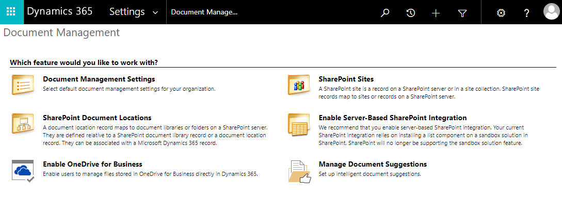Click description beginning "A document location record maps"
Screen dimensions: 562x212
coord(155,135)
